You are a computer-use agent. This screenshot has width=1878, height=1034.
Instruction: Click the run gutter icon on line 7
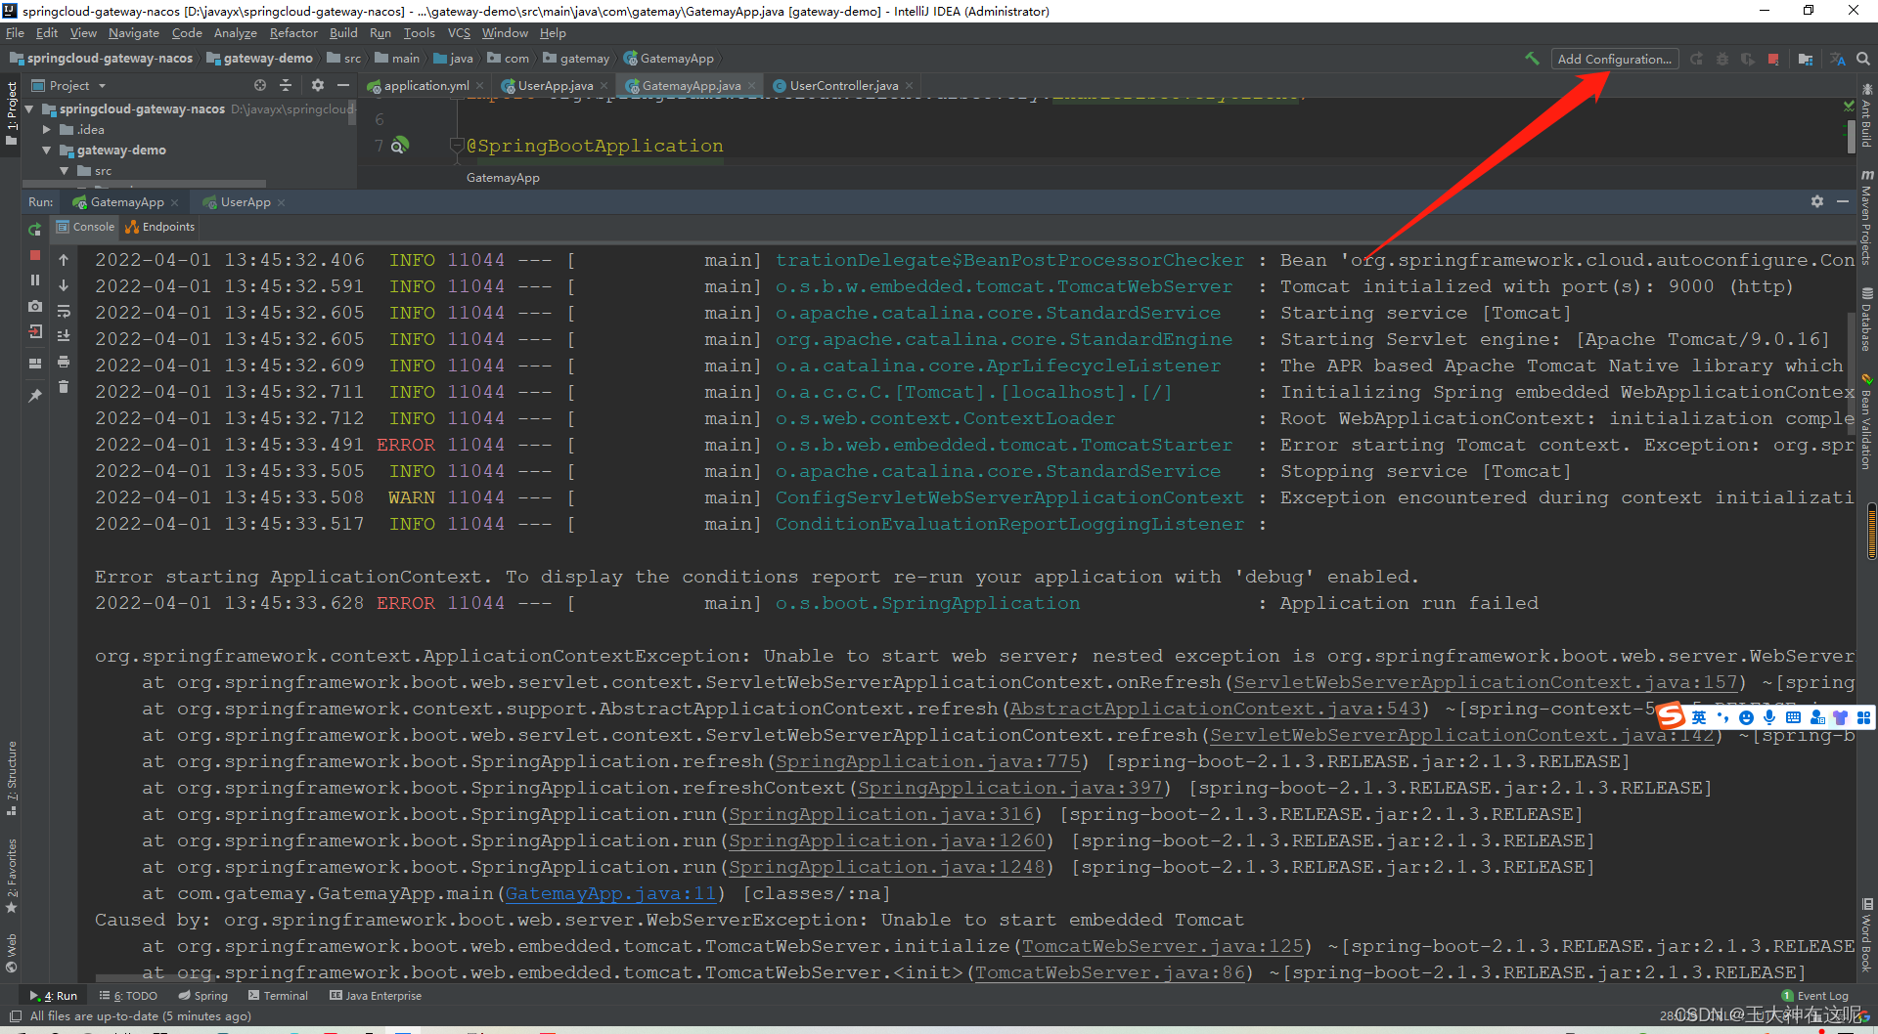[399, 146]
